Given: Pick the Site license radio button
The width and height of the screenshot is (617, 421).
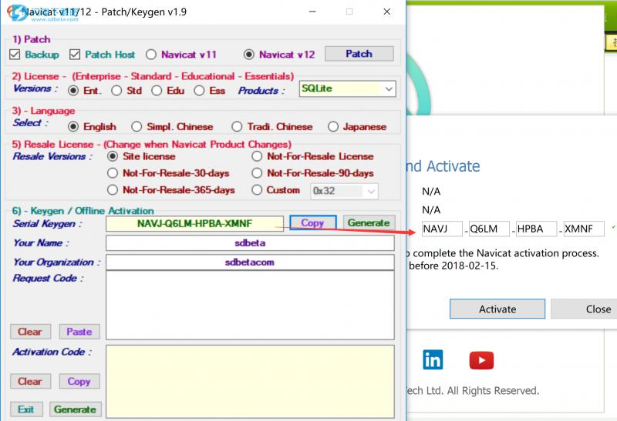Looking at the screenshot, I should click(x=113, y=156).
